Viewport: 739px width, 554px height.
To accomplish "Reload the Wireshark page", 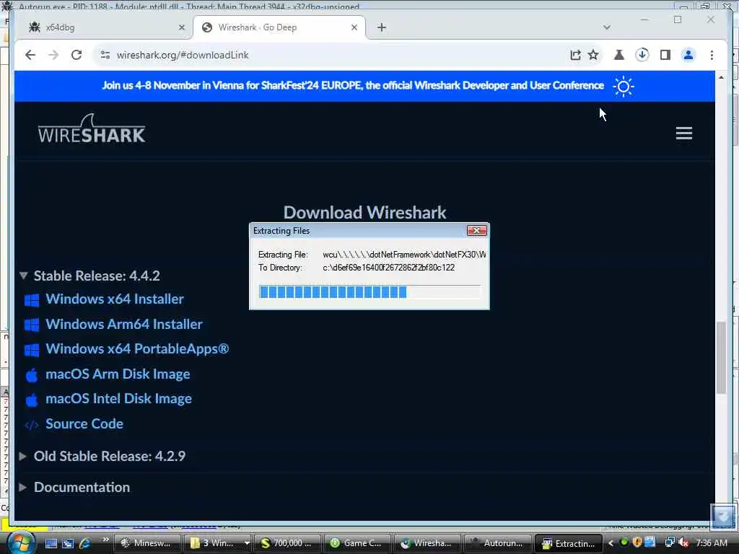I will (76, 55).
